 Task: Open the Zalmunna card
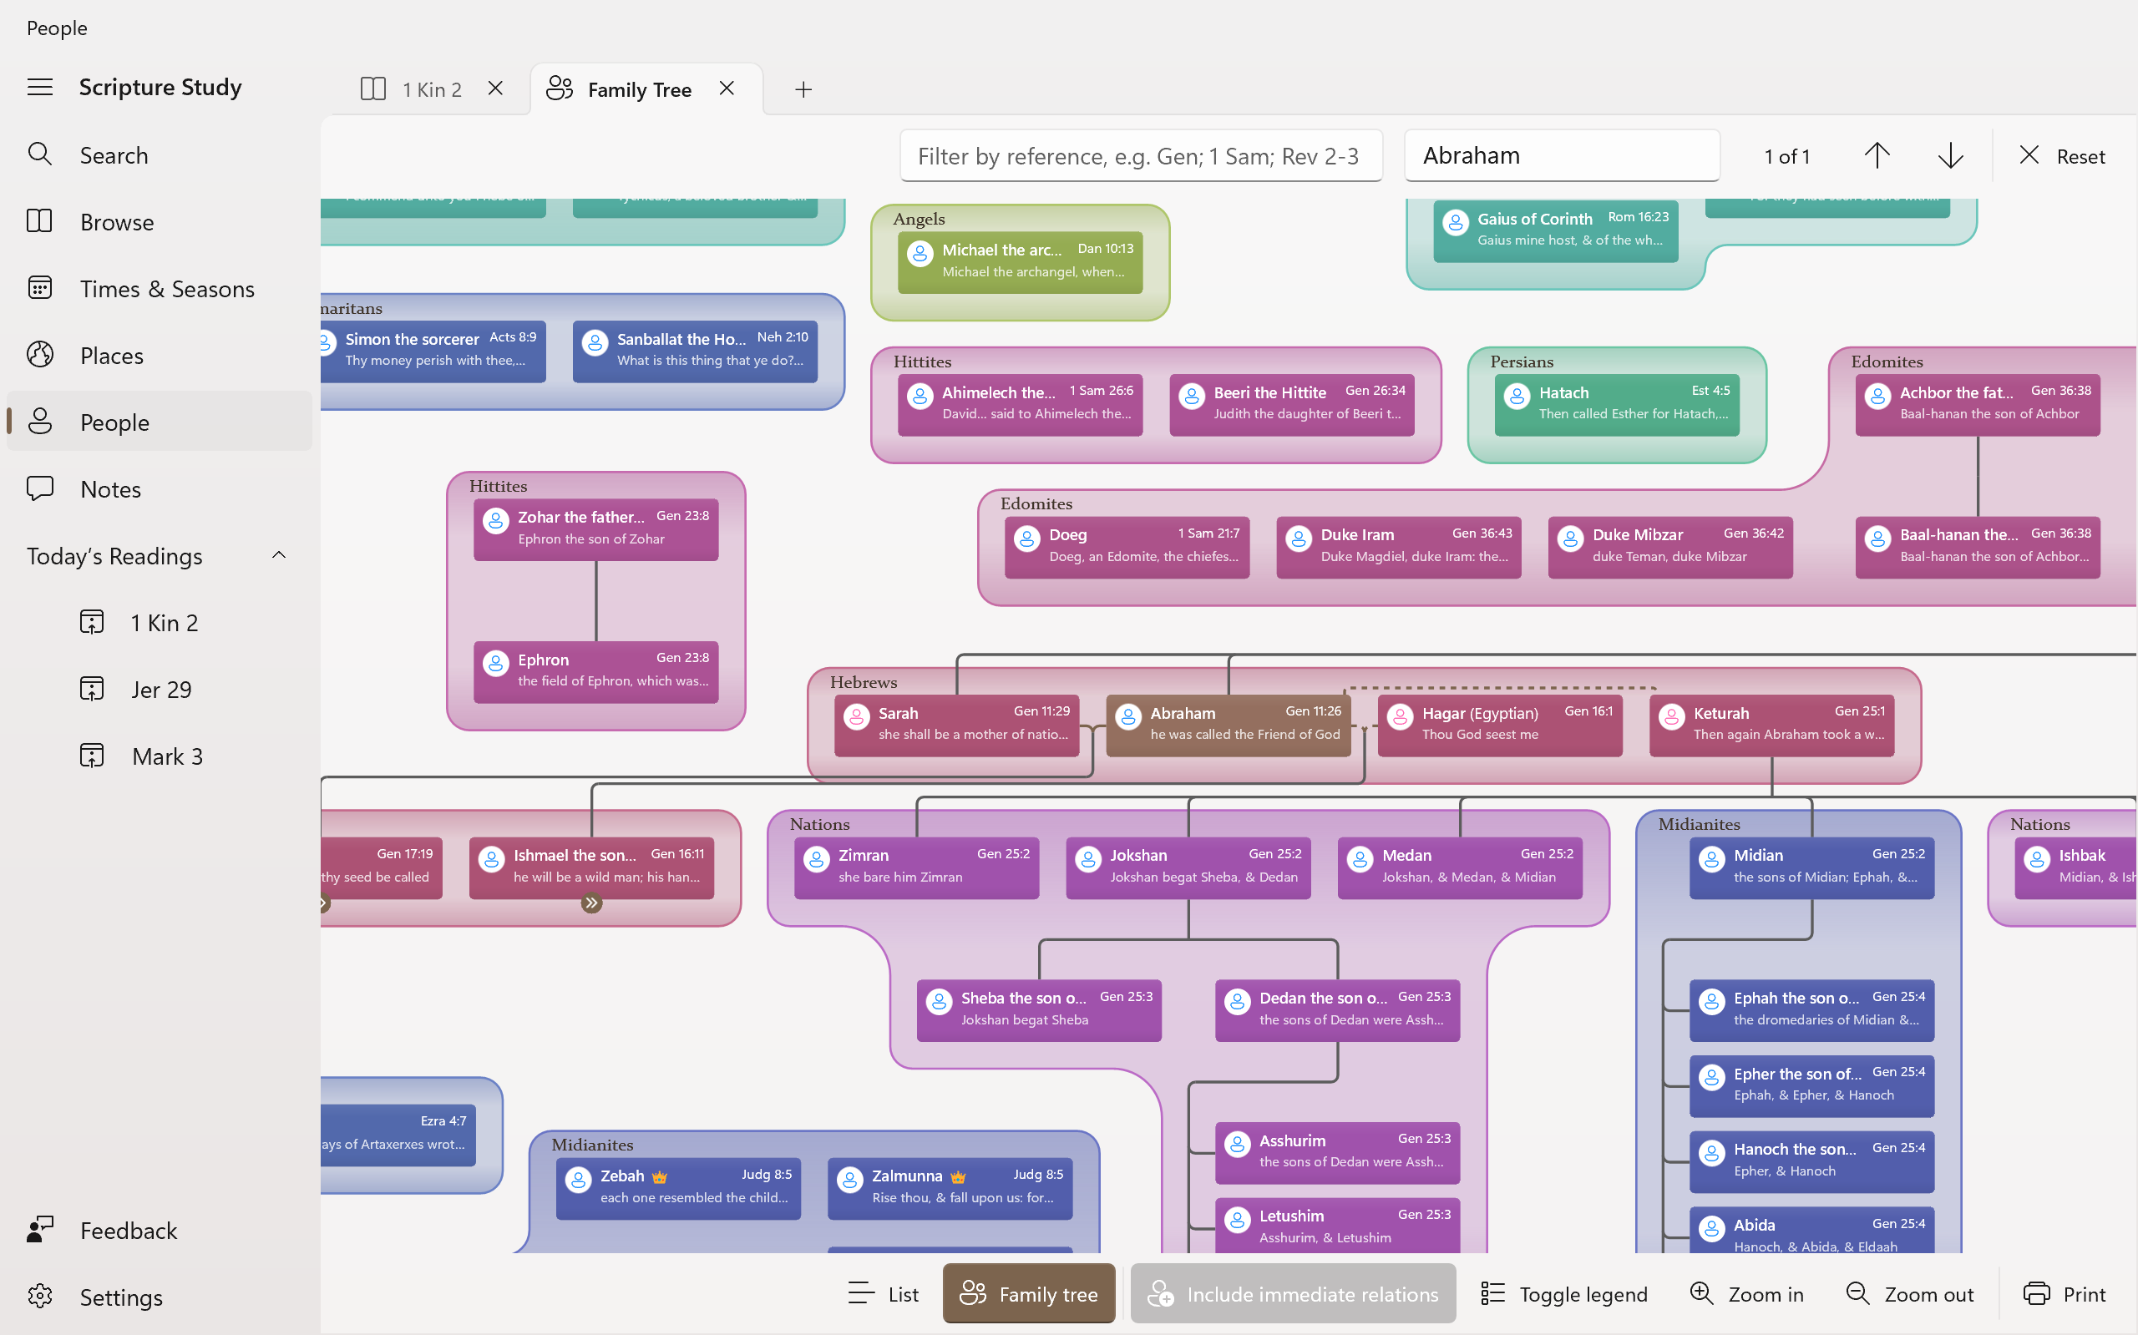[950, 1188]
